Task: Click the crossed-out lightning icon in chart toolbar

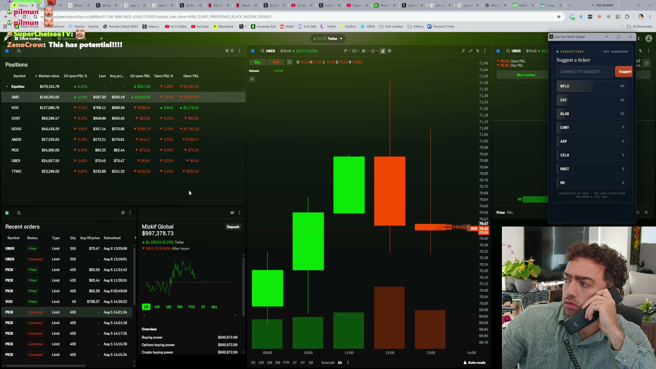Action: click(x=478, y=51)
